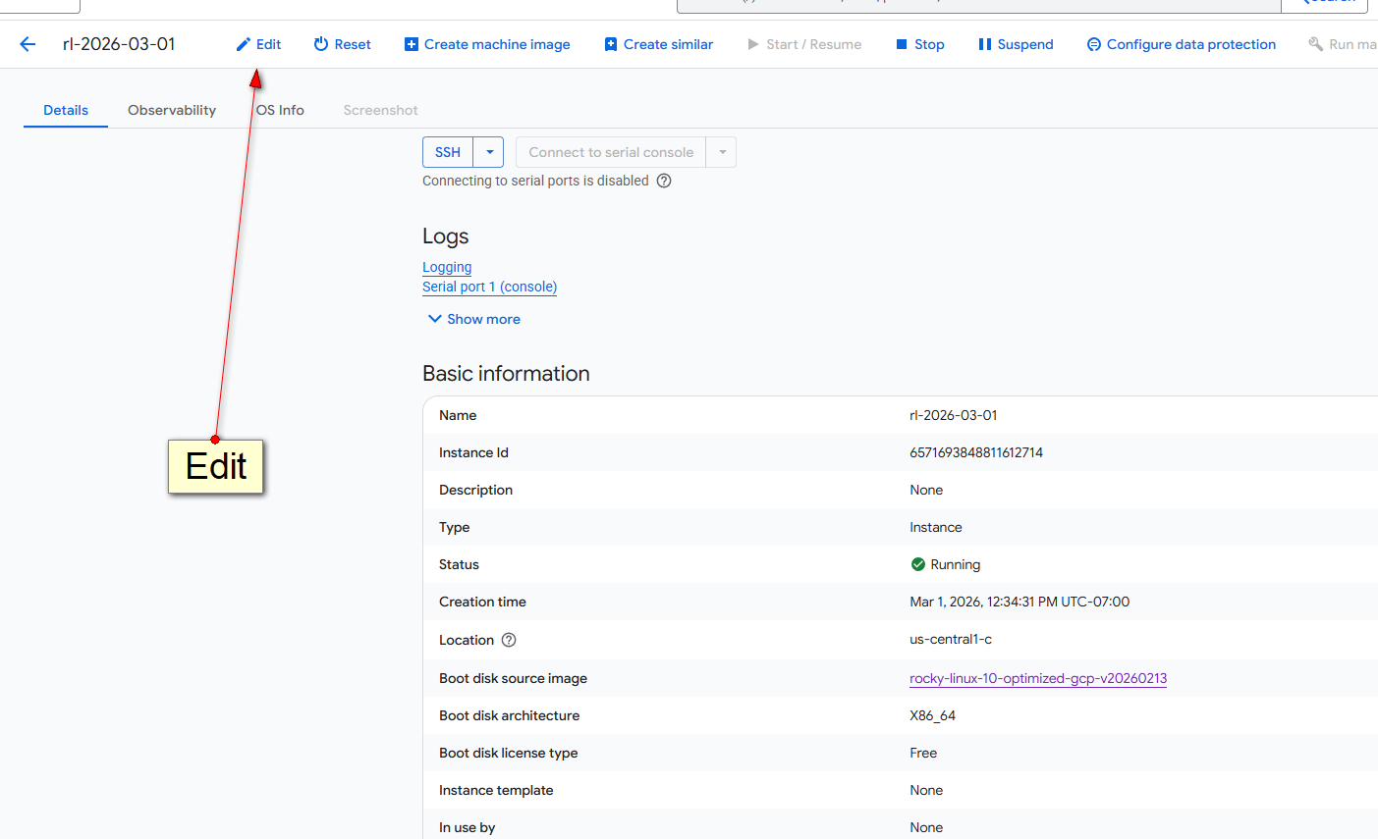
Task: Open the SSH options dropdown arrow
Action: pos(489,152)
